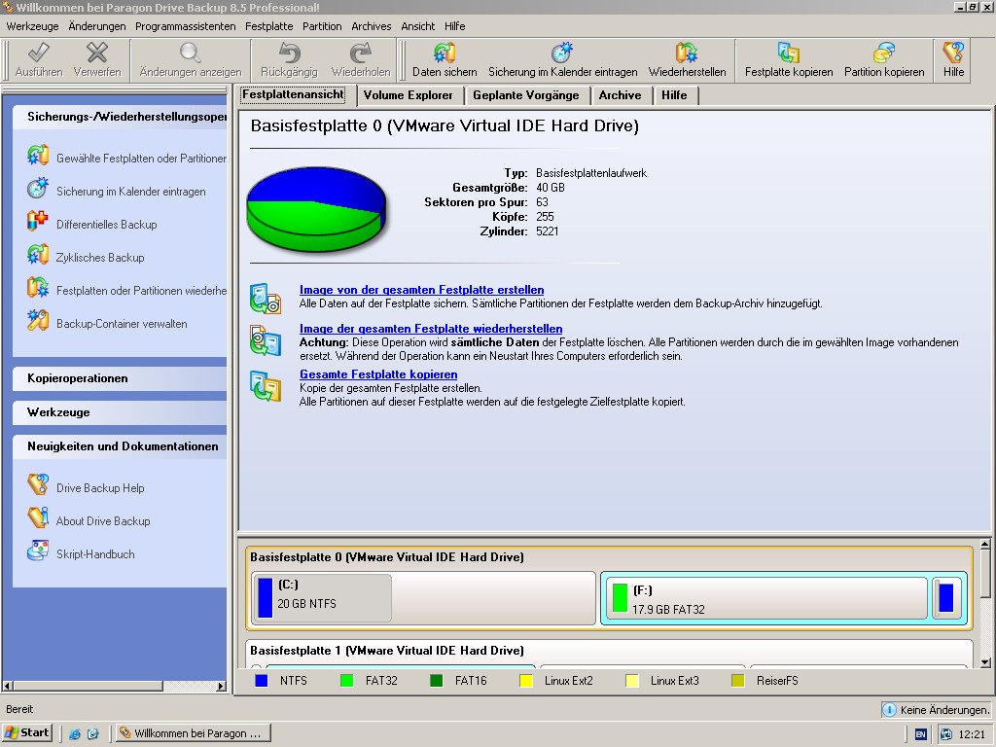Open the Werkzeuge menu

tap(32, 26)
